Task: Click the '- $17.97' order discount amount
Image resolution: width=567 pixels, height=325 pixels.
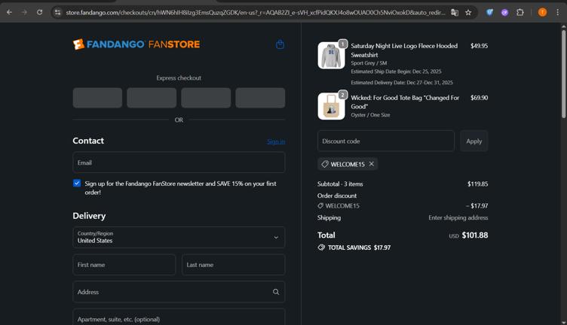Action: click(x=477, y=206)
